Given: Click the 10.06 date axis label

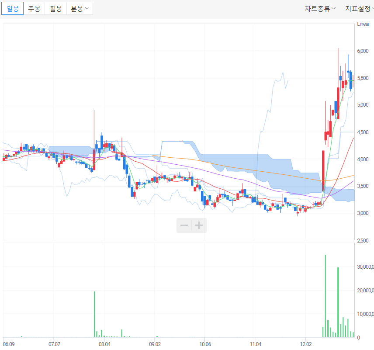Looking at the screenshot, I should point(205,344).
